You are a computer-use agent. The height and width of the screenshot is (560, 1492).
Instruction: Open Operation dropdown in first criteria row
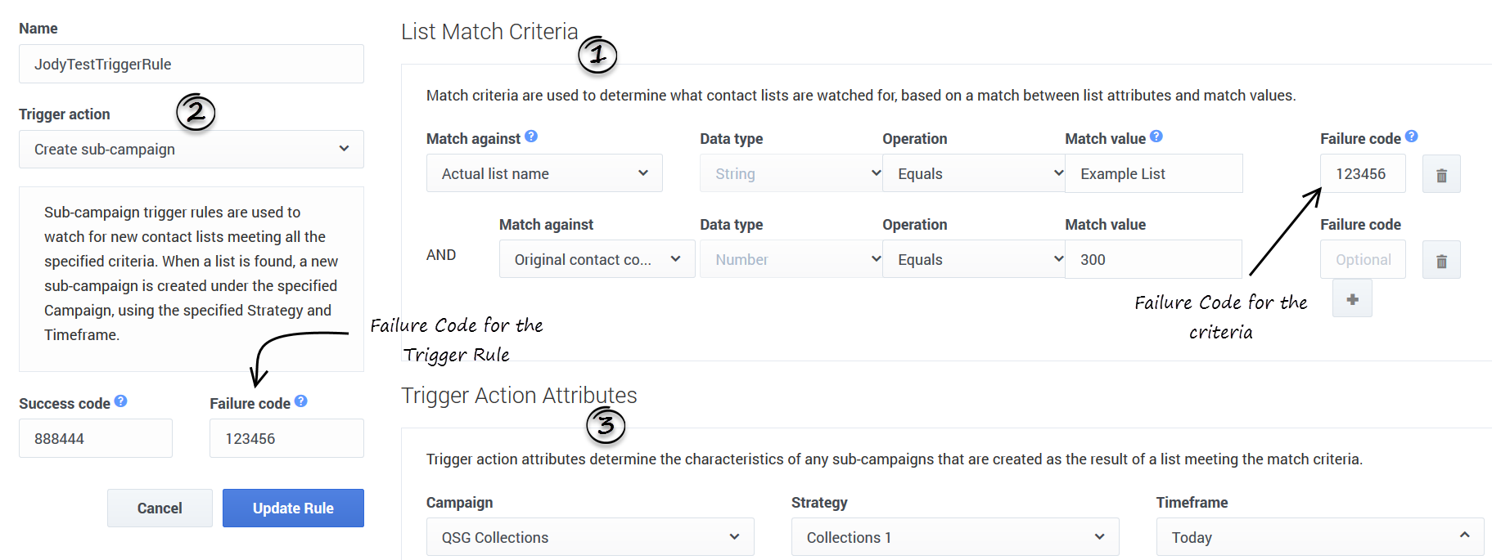pos(972,173)
